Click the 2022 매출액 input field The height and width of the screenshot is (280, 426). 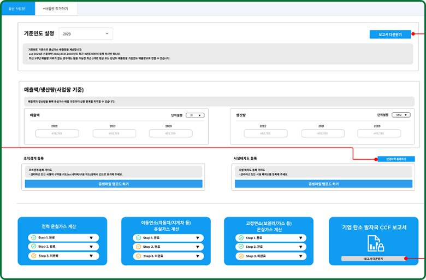(x=57, y=133)
